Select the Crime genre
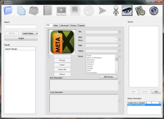The height and width of the screenshot is (119, 164). (89, 70)
